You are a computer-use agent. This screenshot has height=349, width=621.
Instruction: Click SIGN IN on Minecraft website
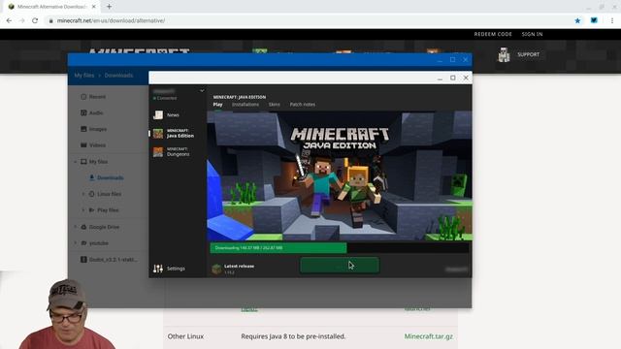point(532,35)
